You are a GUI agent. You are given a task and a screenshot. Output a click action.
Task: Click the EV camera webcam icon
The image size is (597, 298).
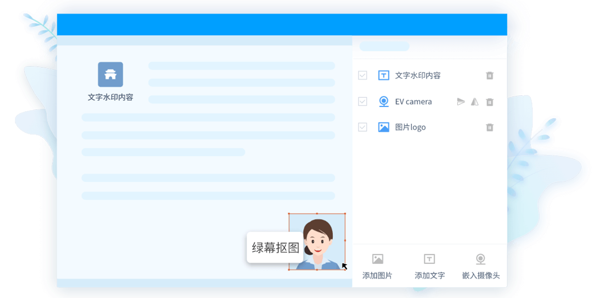(x=383, y=101)
